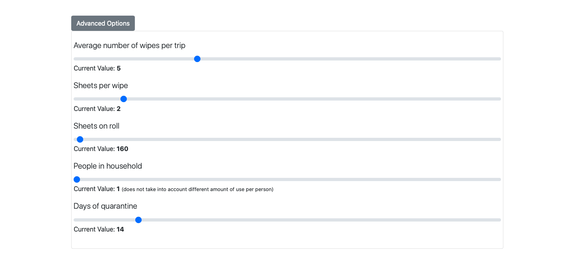This screenshot has width=575, height=270.
Task: Click the current value 160 readout
Action: 122,149
